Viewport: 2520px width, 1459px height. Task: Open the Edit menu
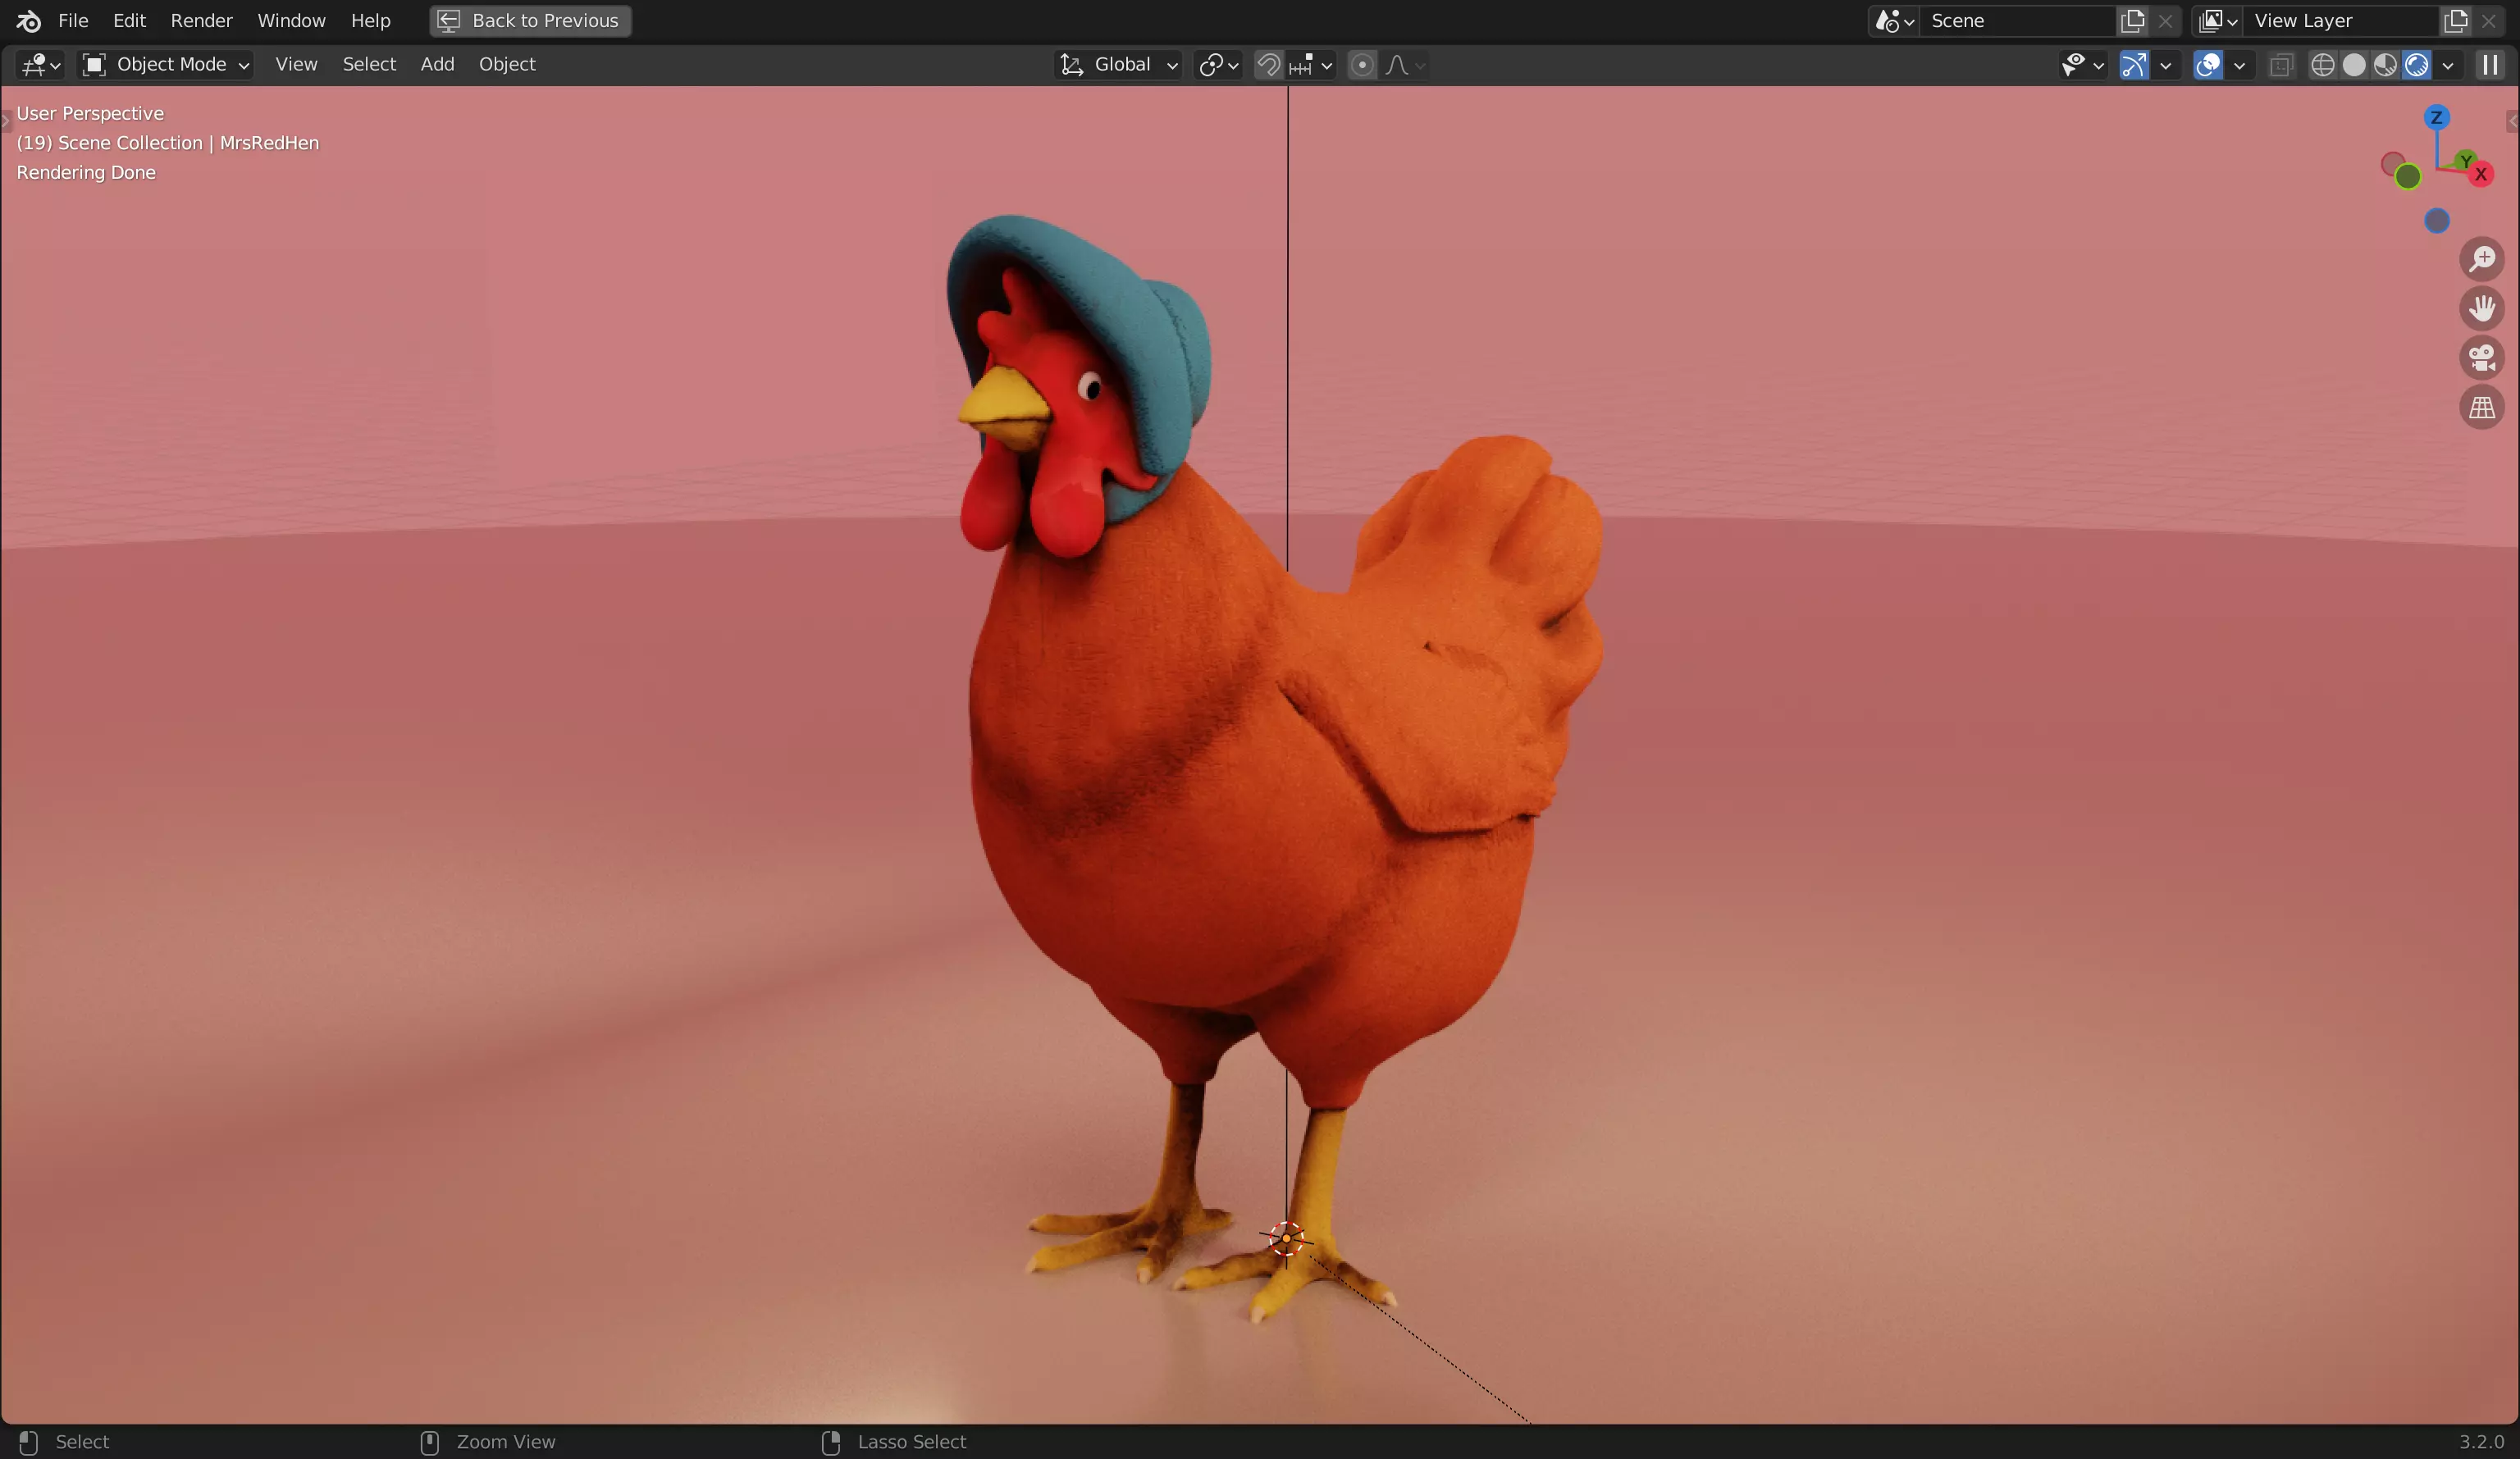tap(129, 21)
